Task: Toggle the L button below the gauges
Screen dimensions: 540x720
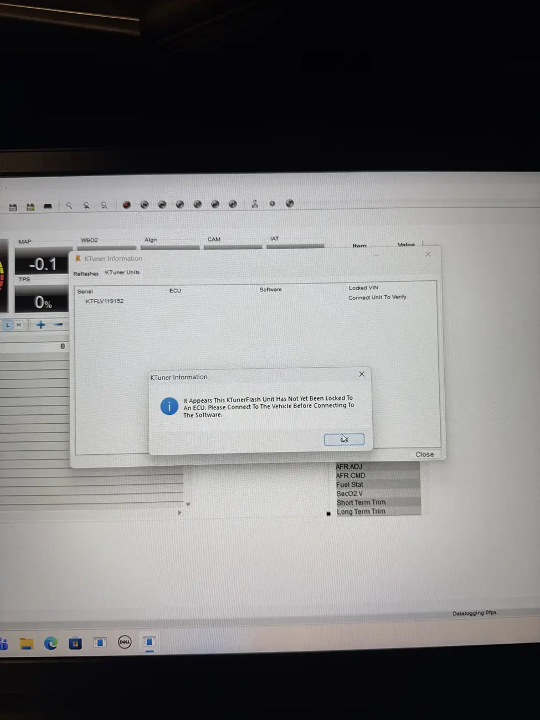Action: coord(8,325)
